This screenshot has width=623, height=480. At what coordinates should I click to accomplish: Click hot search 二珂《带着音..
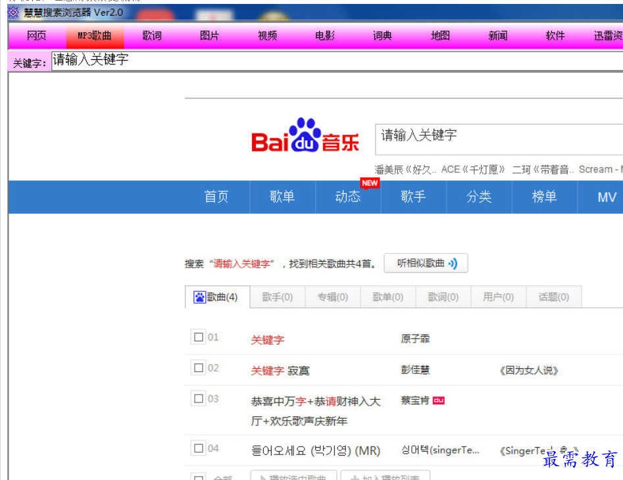pyautogui.click(x=543, y=170)
